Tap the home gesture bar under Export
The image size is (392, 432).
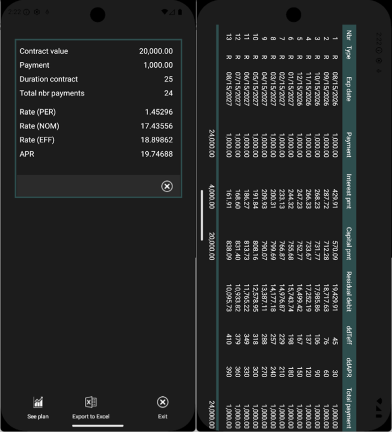[x=97, y=425]
